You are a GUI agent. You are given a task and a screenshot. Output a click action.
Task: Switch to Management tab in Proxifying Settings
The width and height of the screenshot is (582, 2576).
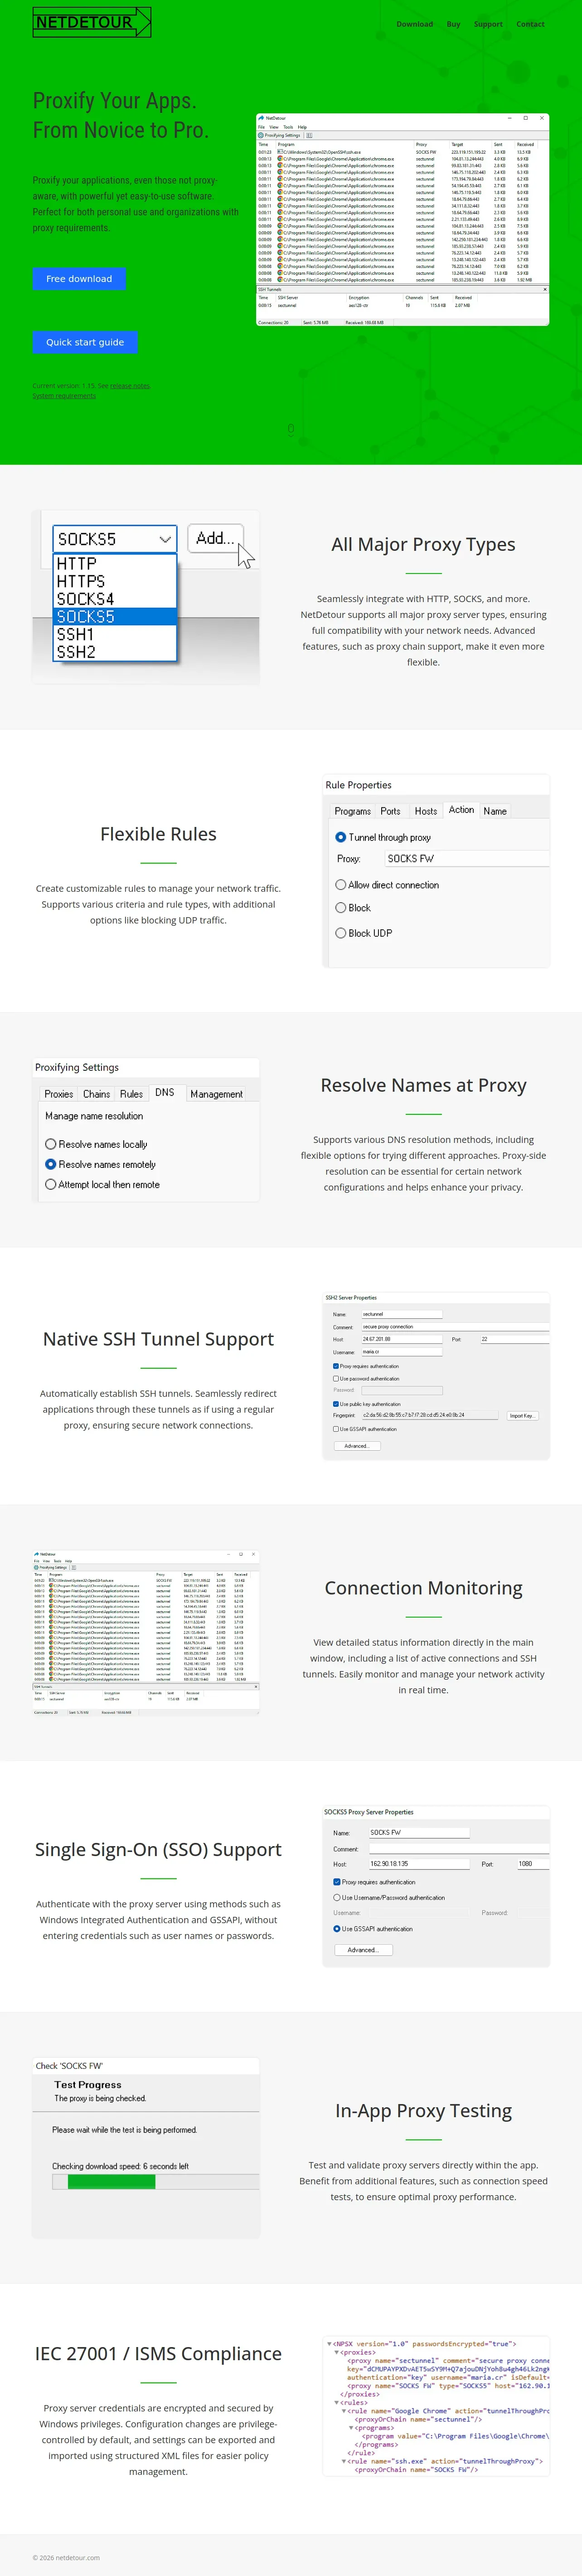(216, 1094)
